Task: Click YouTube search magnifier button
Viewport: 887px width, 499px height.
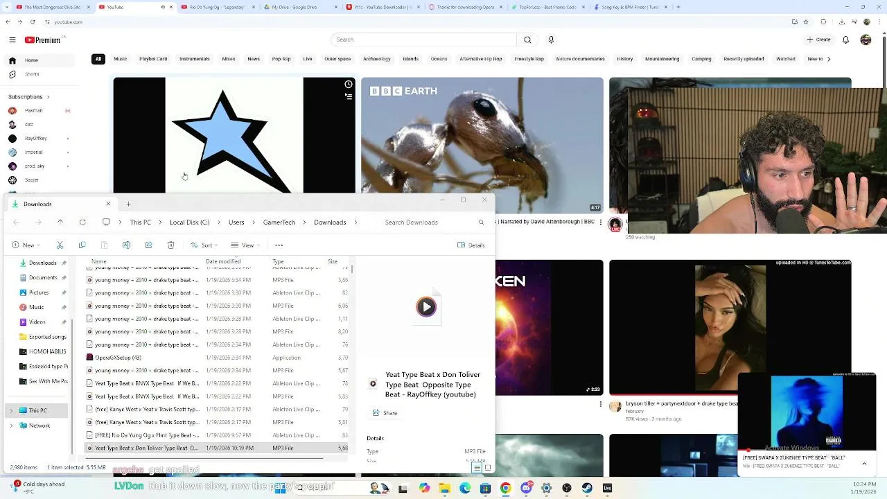Action: pos(527,40)
